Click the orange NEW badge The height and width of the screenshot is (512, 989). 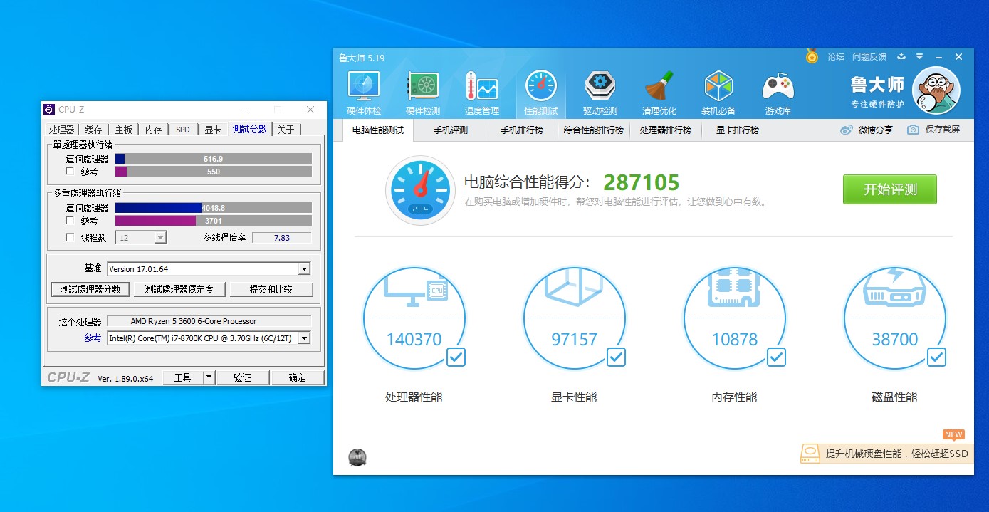coord(953,434)
